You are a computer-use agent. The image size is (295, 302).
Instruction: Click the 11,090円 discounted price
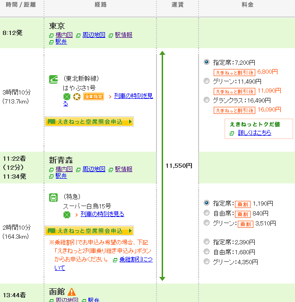tap(269, 91)
